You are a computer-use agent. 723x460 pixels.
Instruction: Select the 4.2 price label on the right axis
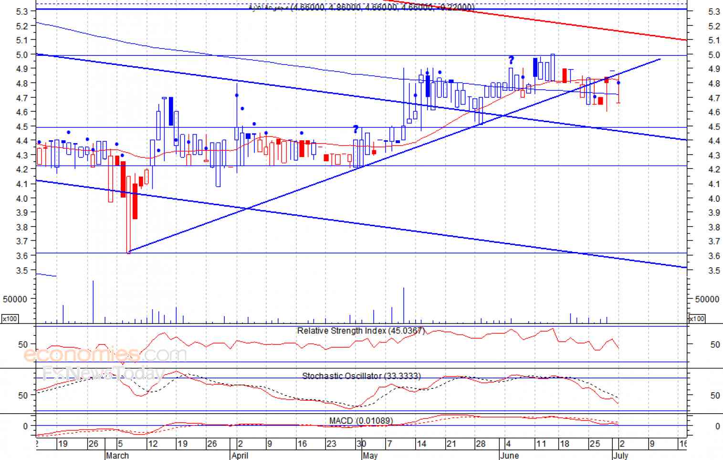[x=714, y=170]
